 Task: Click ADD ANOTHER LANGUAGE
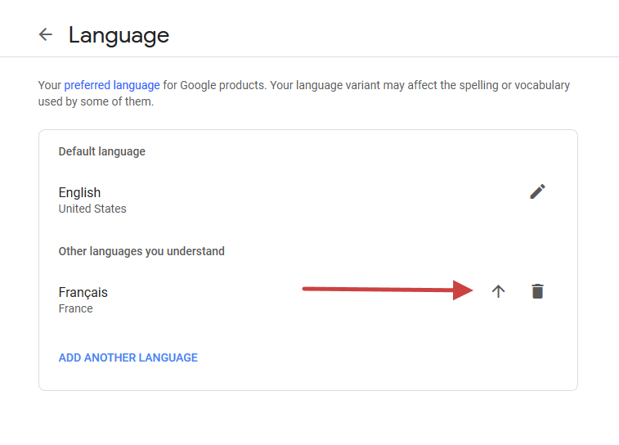(x=128, y=357)
